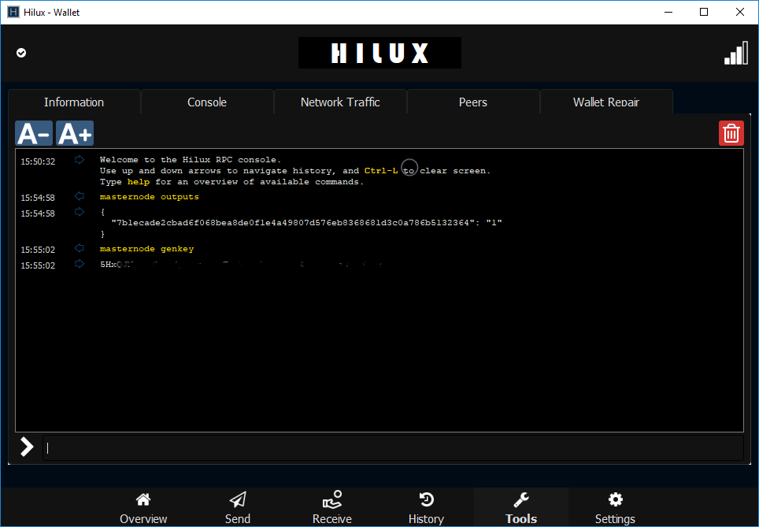759x527 pixels.
Task: Show the Peers tab
Action: (473, 102)
